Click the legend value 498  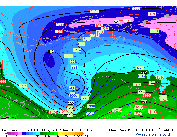(x=22, y=136)
